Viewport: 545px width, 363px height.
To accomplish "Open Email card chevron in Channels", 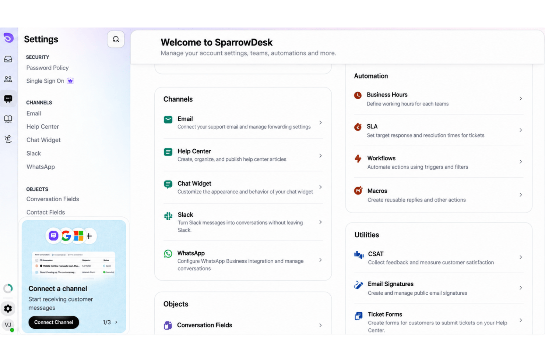I will click(320, 122).
